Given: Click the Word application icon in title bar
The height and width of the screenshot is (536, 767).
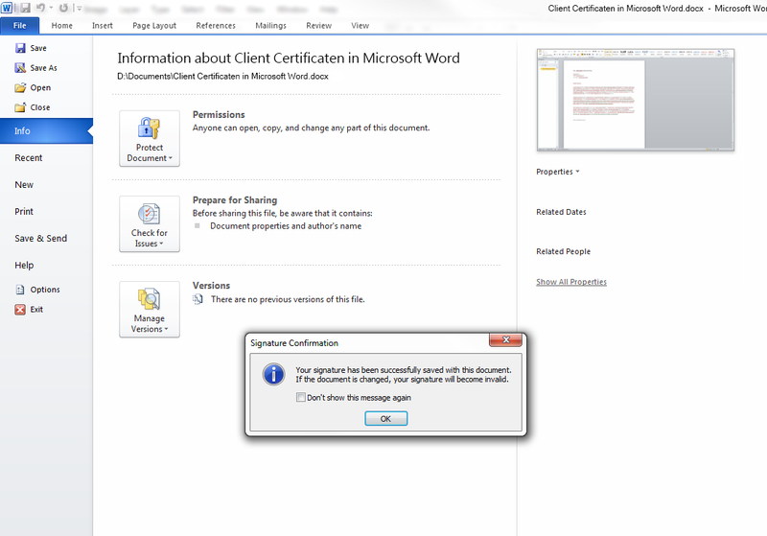Looking at the screenshot, I should click(x=7, y=8).
